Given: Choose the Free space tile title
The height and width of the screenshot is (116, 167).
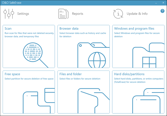Looking at the screenshot, I should [12, 74].
